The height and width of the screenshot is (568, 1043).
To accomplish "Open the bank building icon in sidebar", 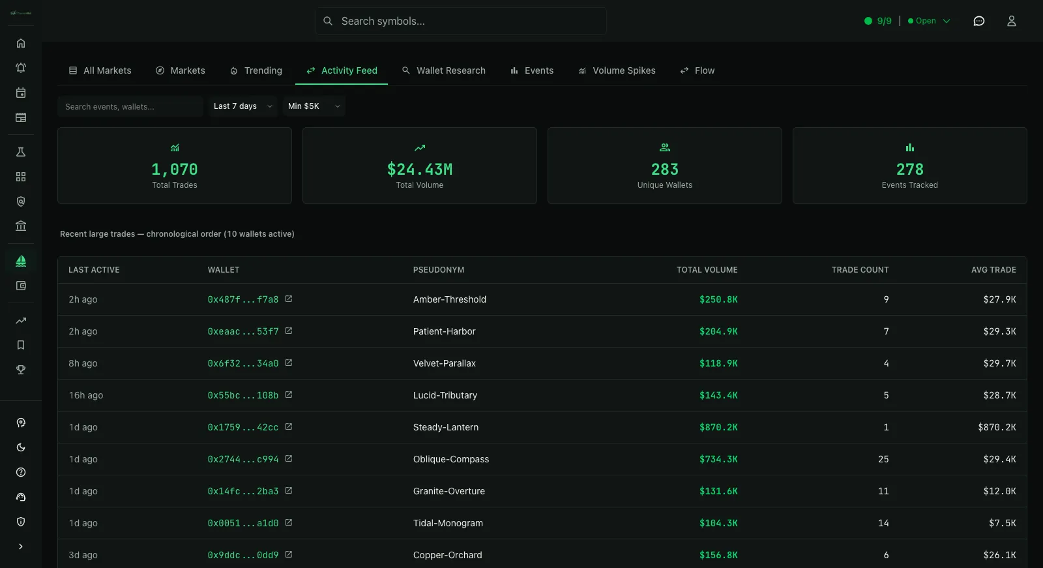I will 21,226.
